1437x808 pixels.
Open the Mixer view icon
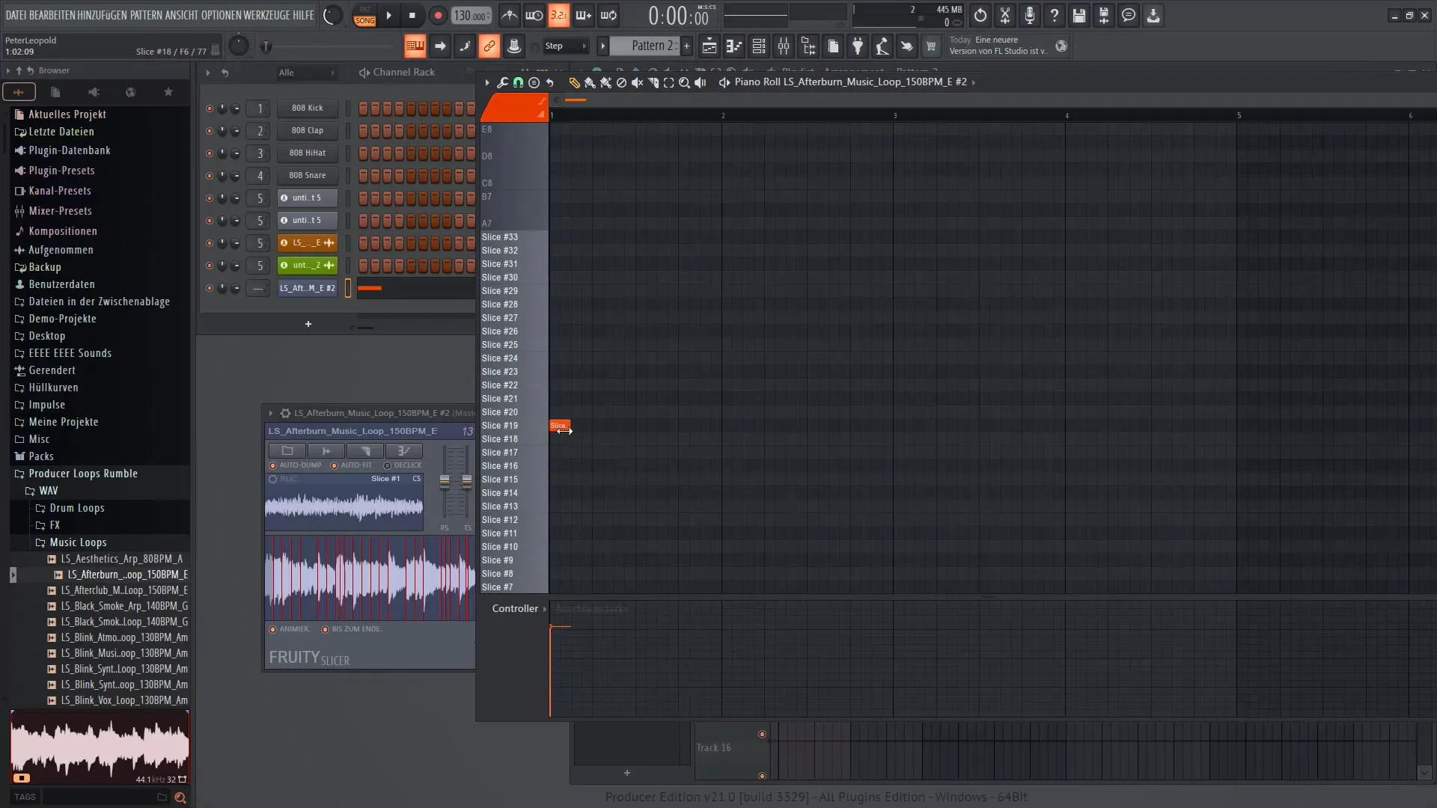click(784, 46)
